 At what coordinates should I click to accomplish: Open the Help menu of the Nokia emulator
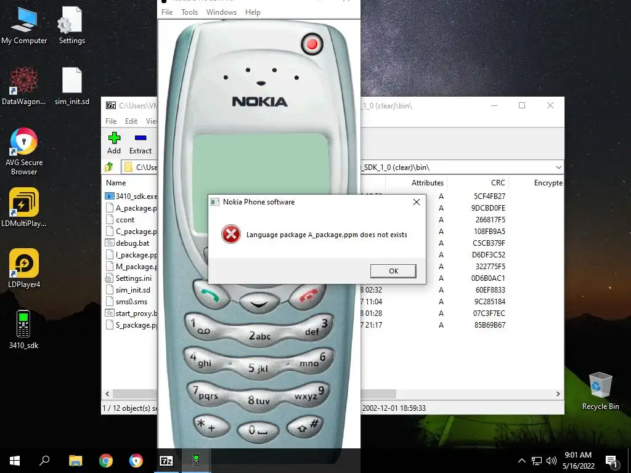[253, 12]
